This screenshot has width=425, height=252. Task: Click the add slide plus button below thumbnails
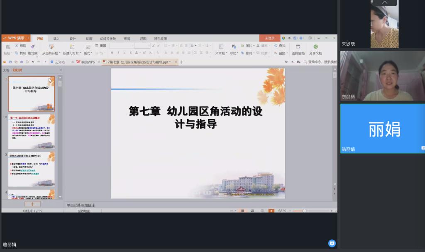point(32,204)
